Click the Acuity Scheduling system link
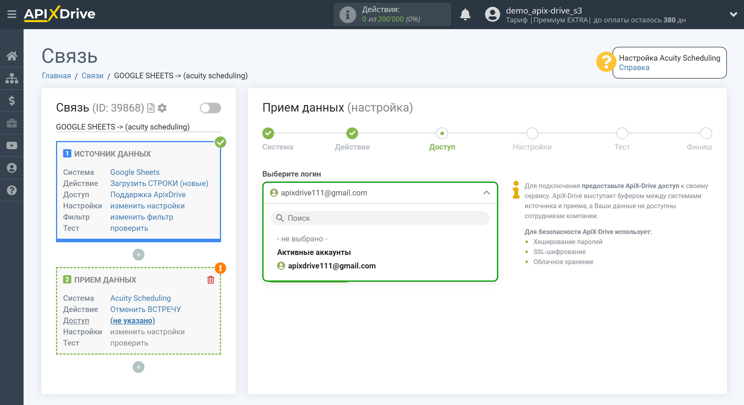Screen dimensions: 744x405 coord(141,298)
